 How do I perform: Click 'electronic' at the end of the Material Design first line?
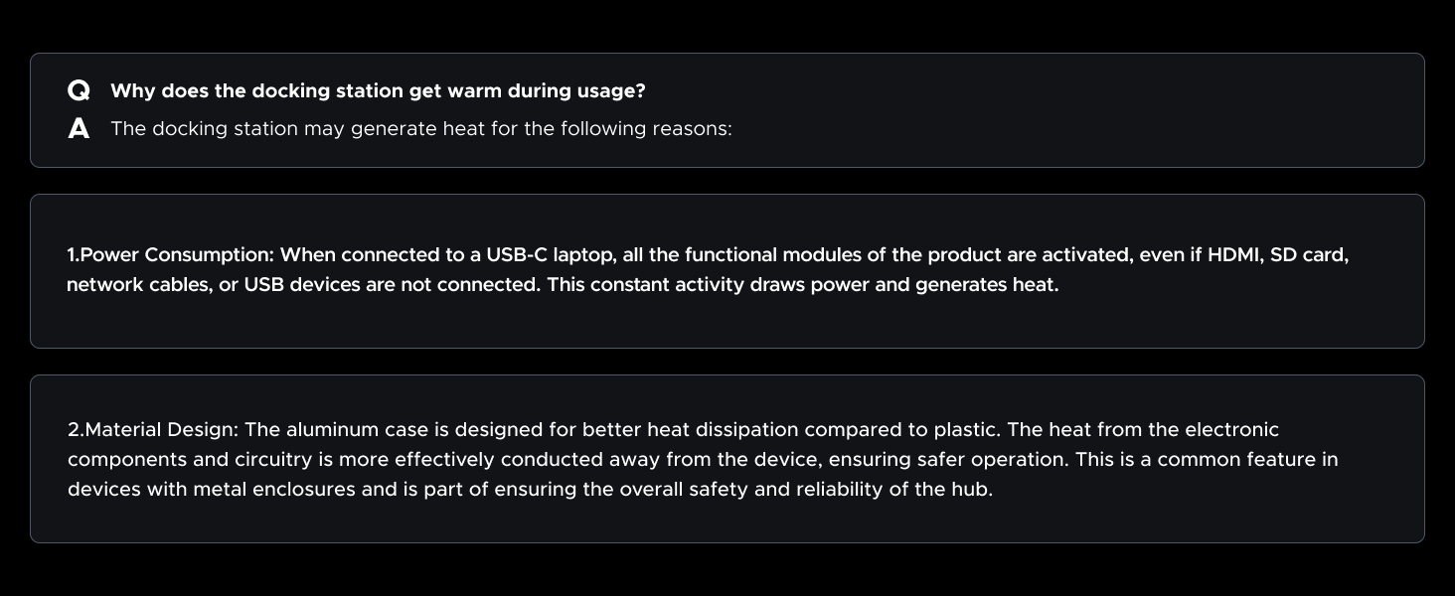[x=1231, y=430]
